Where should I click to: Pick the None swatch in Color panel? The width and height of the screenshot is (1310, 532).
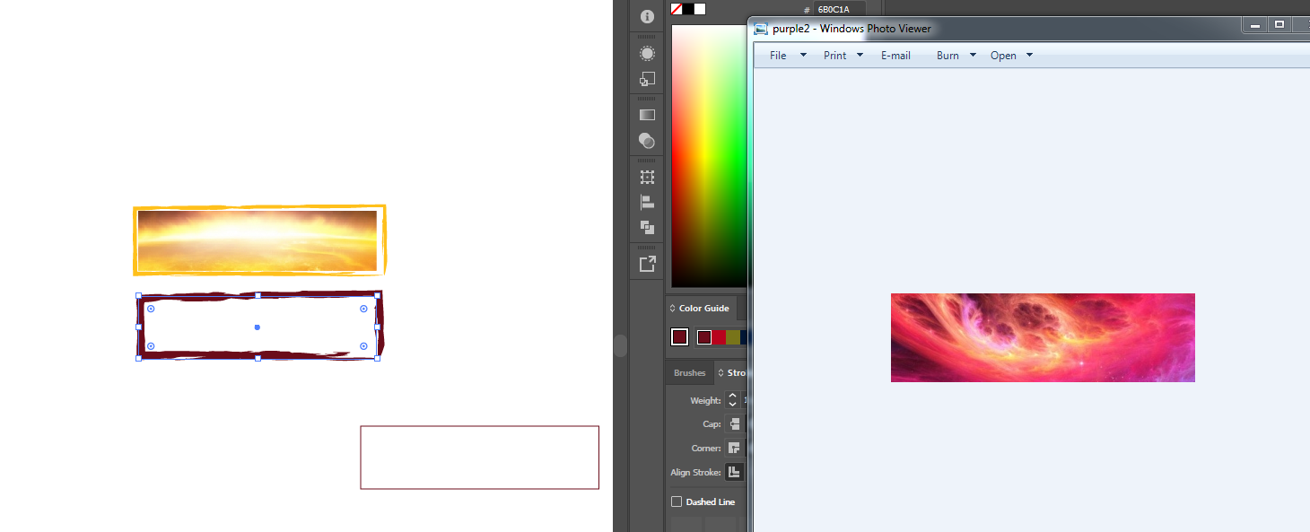[677, 9]
